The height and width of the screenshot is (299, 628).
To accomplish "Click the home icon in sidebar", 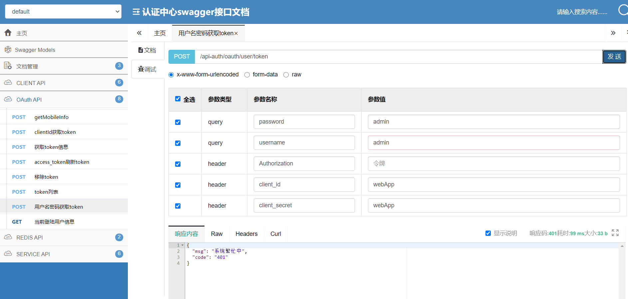I will [8, 33].
